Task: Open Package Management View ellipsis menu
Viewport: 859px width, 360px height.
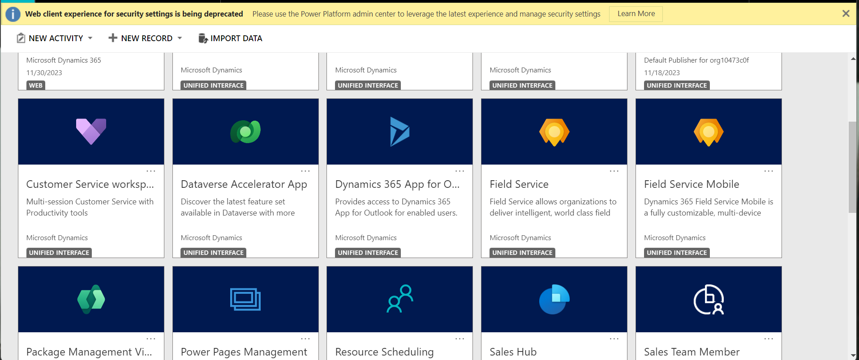Action: coord(151,339)
